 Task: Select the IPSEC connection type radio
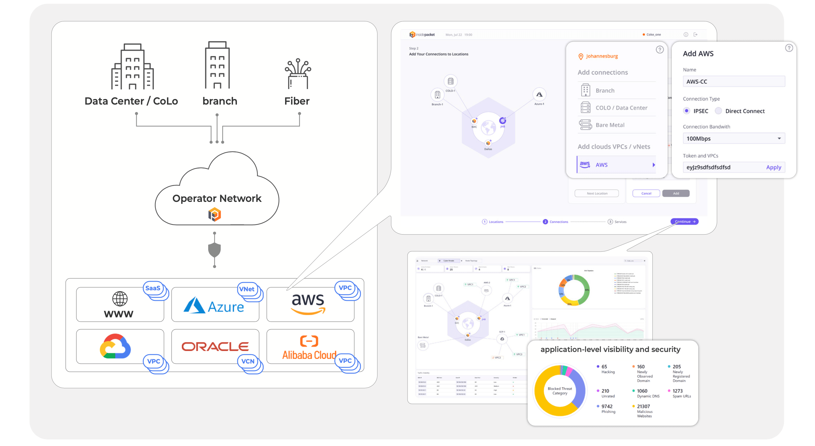point(687,111)
